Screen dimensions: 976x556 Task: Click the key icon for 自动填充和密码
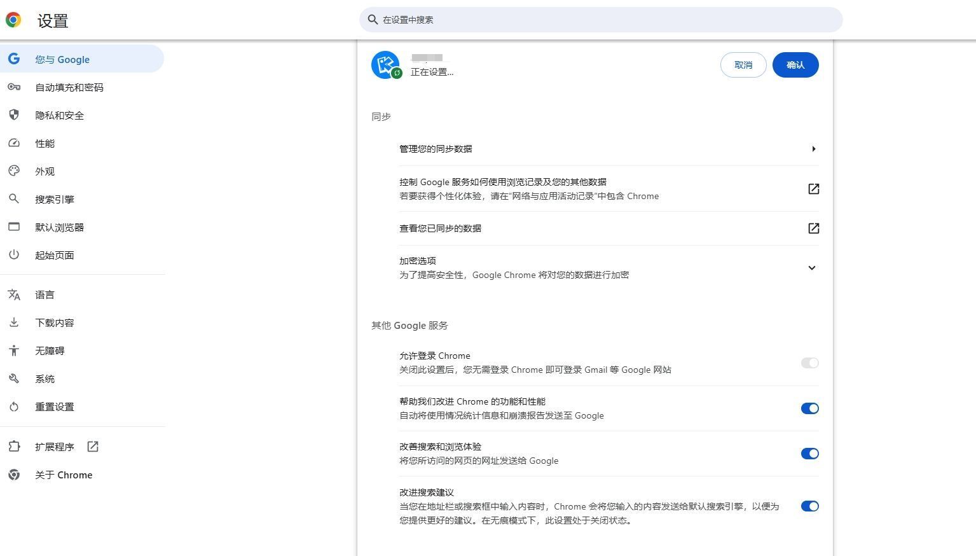click(14, 87)
